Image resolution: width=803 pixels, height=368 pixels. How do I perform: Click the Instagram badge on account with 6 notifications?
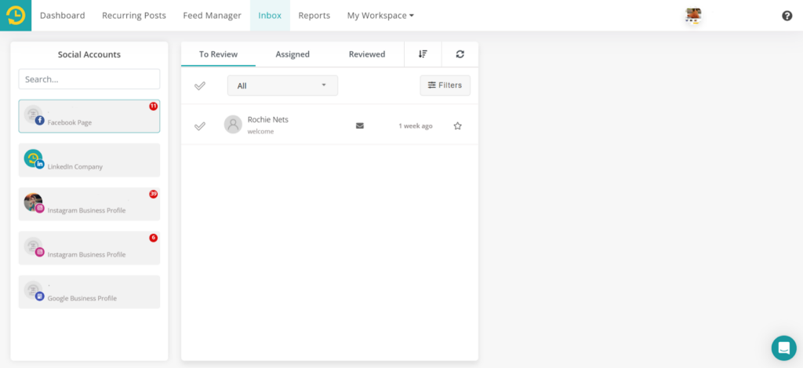point(40,252)
